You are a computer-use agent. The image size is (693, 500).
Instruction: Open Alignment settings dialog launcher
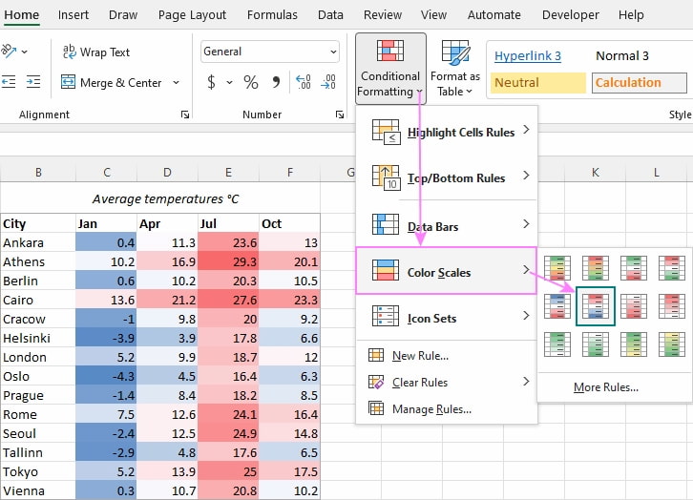click(185, 115)
